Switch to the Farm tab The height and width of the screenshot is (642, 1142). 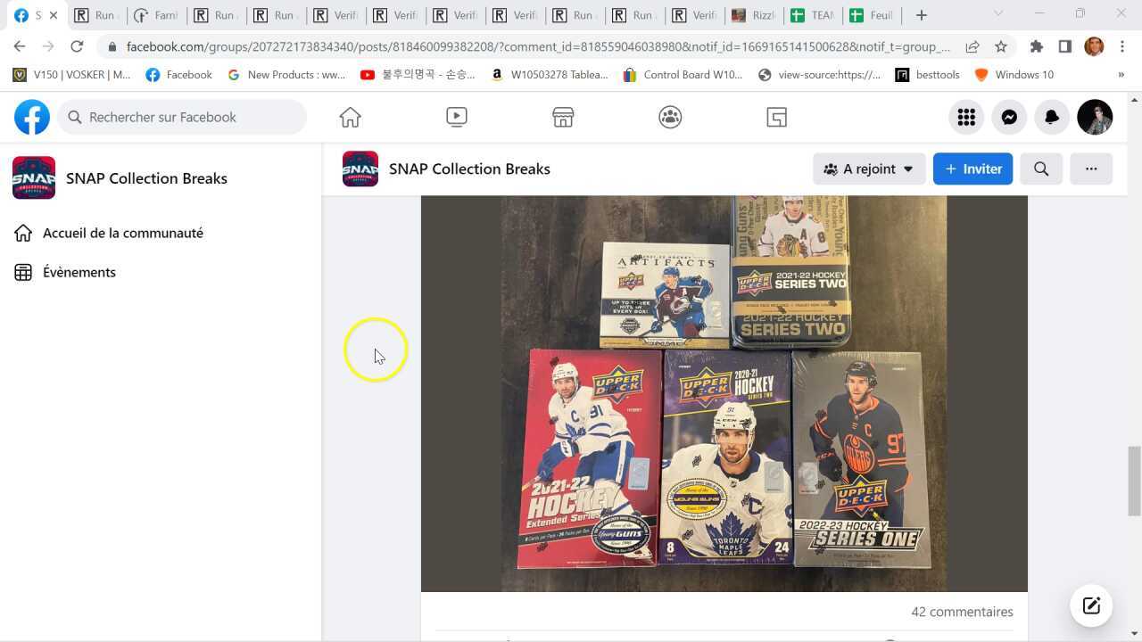pyautogui.click(x=156, y=15)
